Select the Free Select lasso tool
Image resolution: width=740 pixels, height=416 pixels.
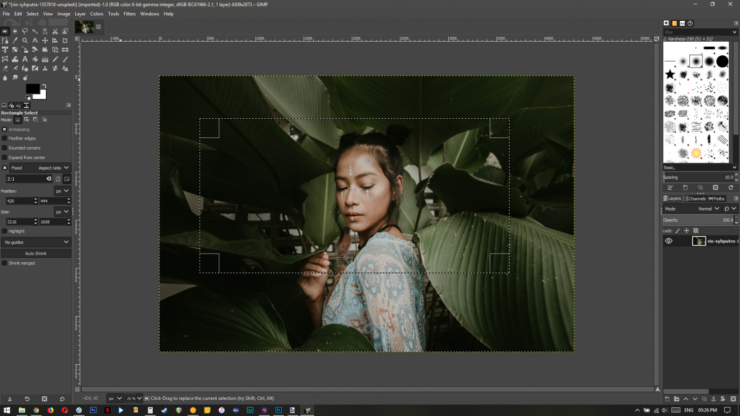[25, 31]
